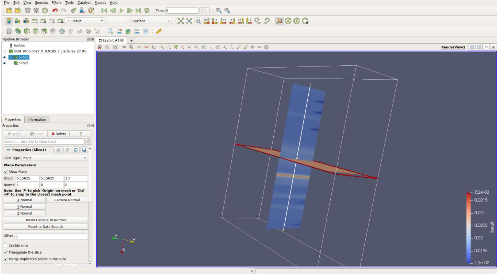The height and width of the screenshot is (274, 497).
Task: Open the Surface representation dropdown
Action: click(151, 21)
